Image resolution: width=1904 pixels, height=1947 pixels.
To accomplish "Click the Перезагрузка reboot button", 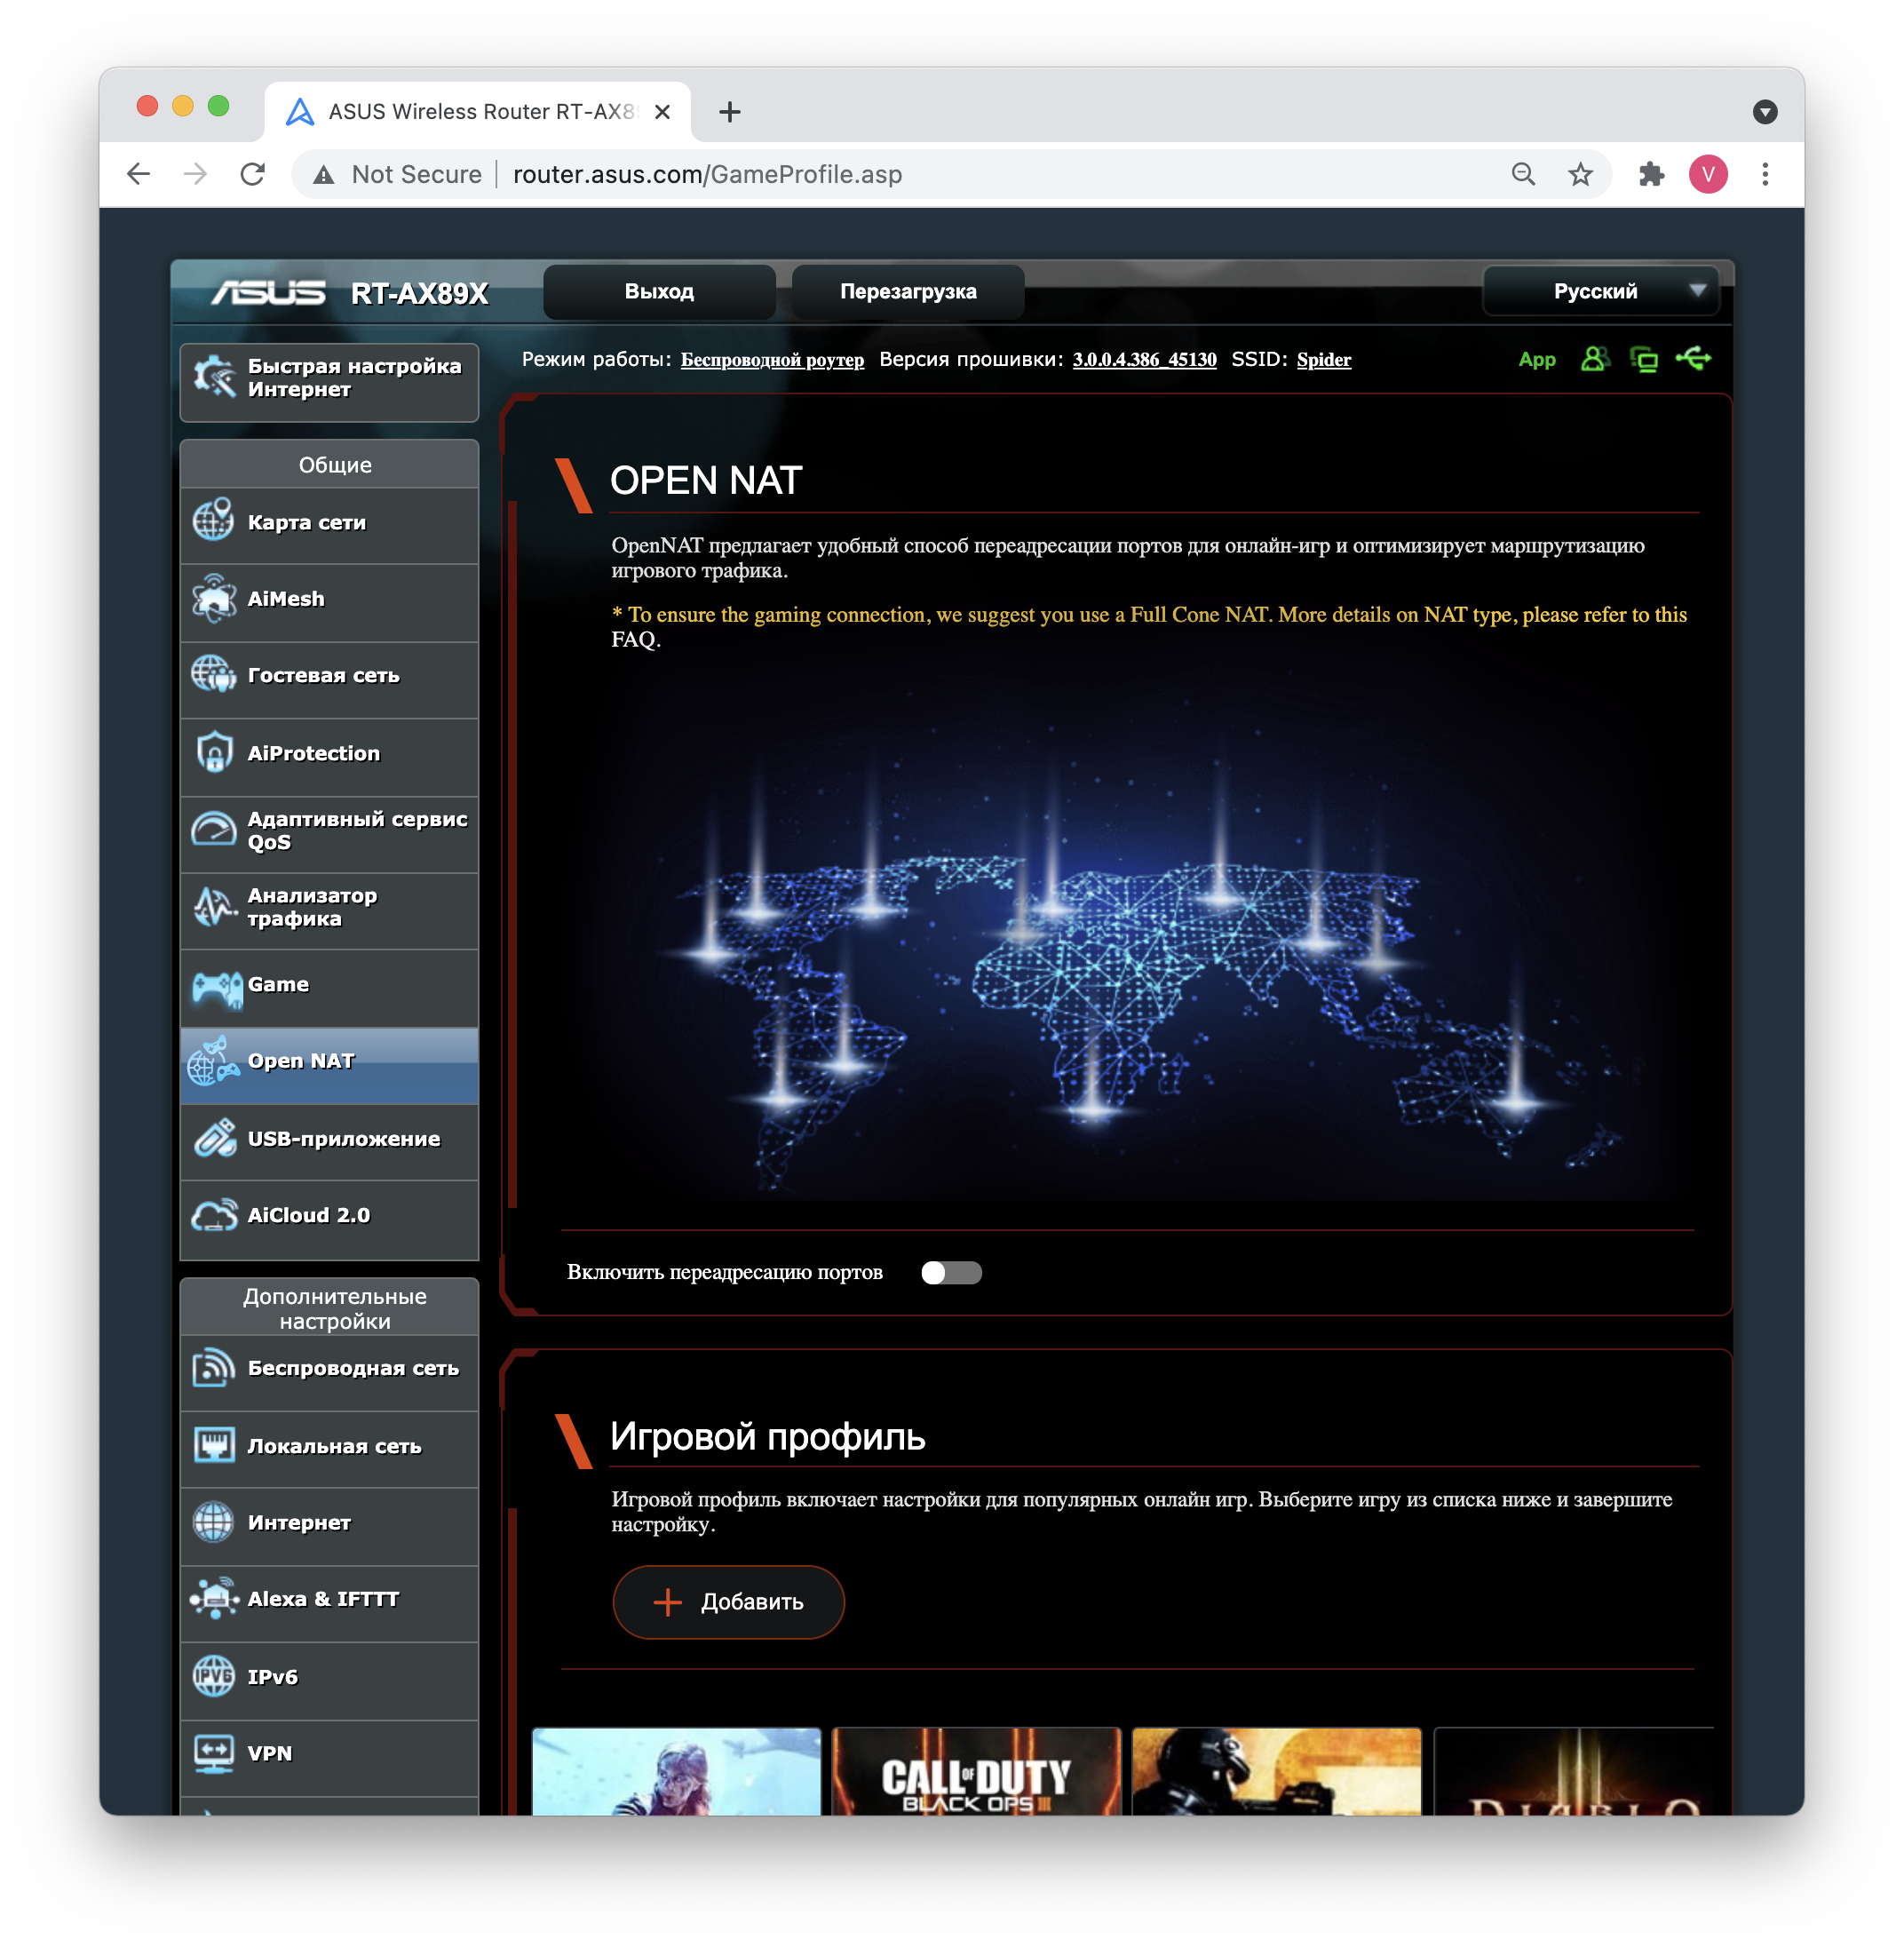I will pos(908,291).
